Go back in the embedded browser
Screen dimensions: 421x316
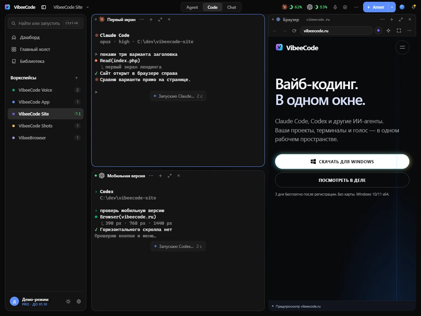coord(275,31)
